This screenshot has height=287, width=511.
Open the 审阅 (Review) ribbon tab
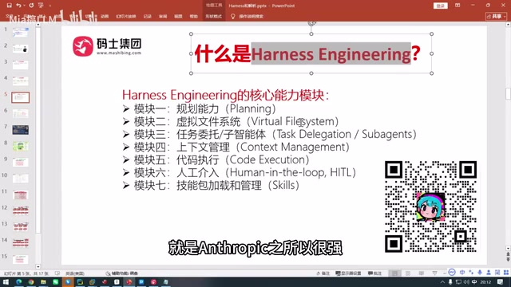pos(163,16)
